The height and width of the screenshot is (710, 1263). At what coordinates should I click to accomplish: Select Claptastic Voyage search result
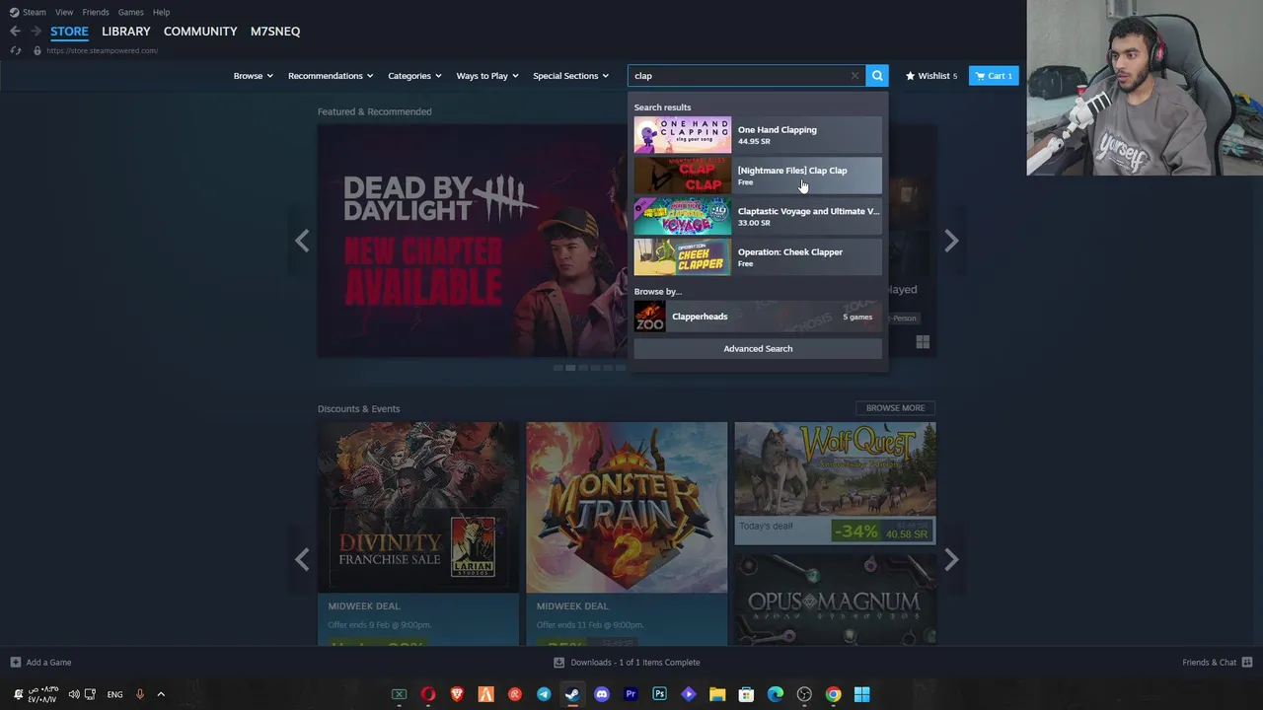coord(758,217)
